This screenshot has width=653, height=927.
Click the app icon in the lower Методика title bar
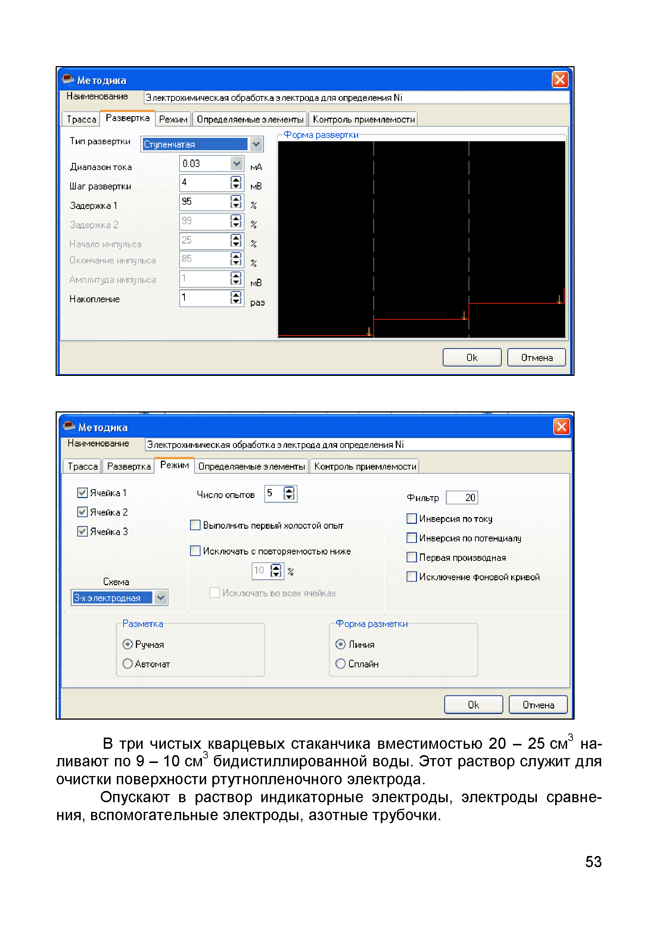point(69,426)
